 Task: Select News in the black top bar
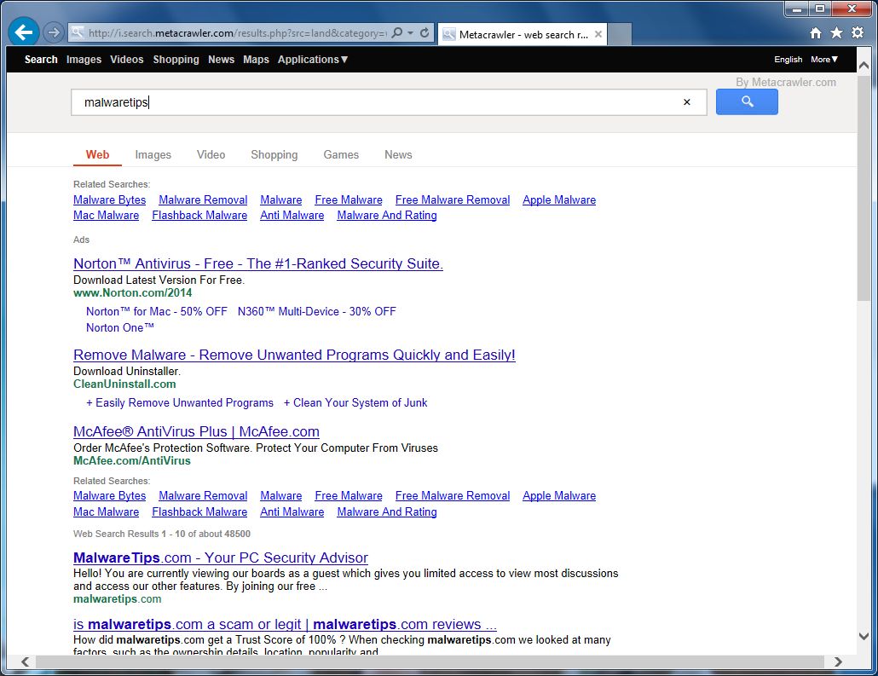221,60
